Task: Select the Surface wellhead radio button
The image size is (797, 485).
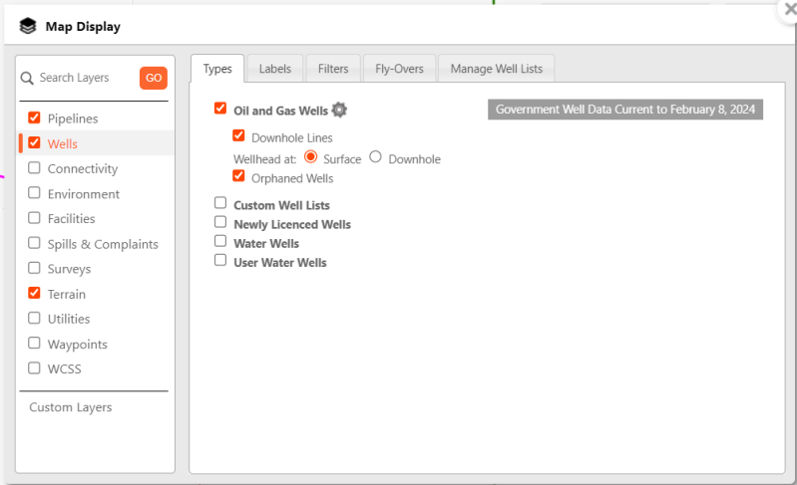Action: 310,157
